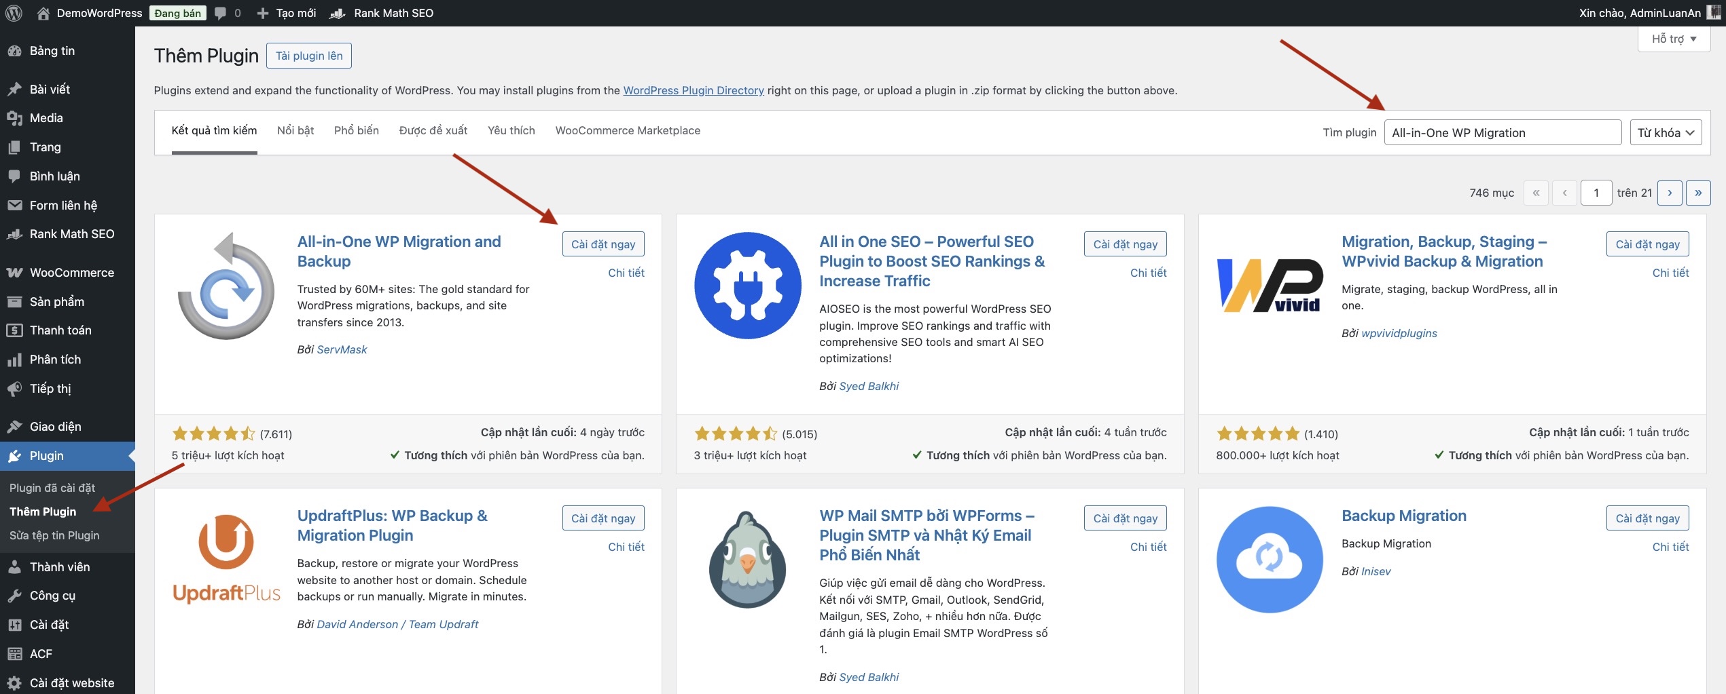Open Cài đặt settings menu
This screenshot has width=1726, height=694.
click(x=50, y=624)
